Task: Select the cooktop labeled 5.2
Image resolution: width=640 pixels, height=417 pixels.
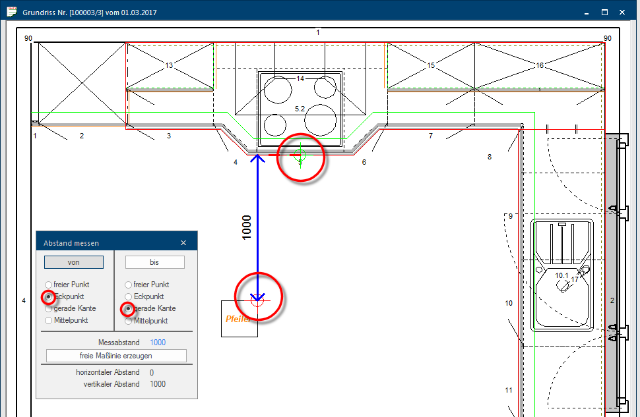Action: click(300, 109)
